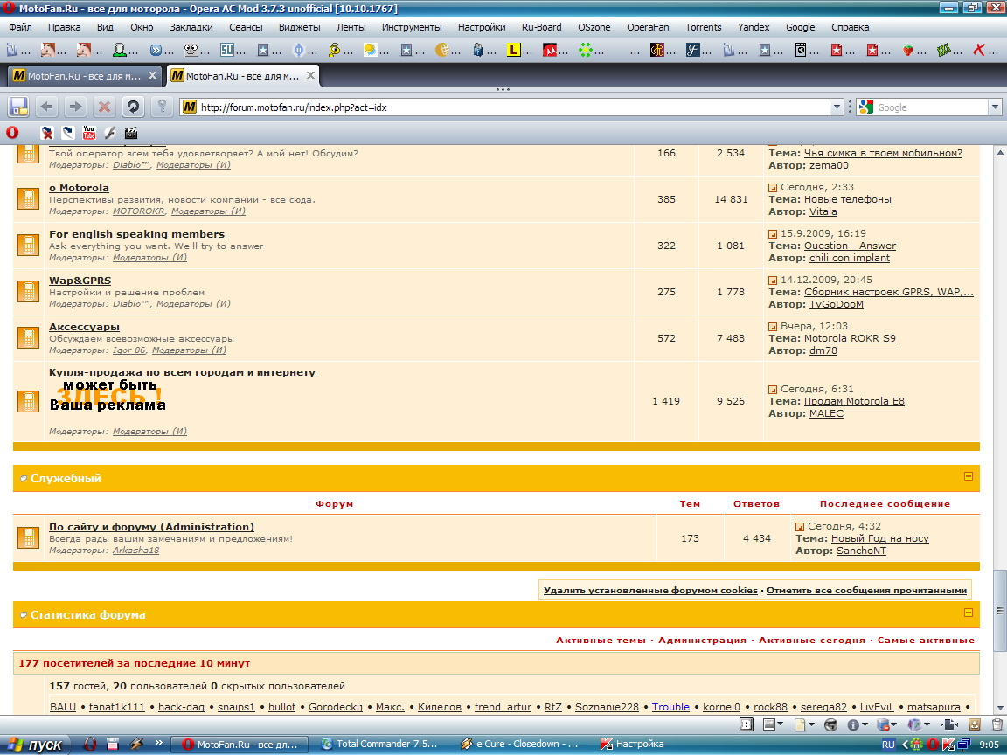Click the network monitors icon in the system tray
1007x755 pixels.
(963, 745)
